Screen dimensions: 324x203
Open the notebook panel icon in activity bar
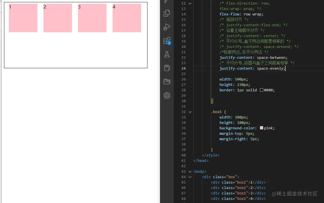pos(167,68)
